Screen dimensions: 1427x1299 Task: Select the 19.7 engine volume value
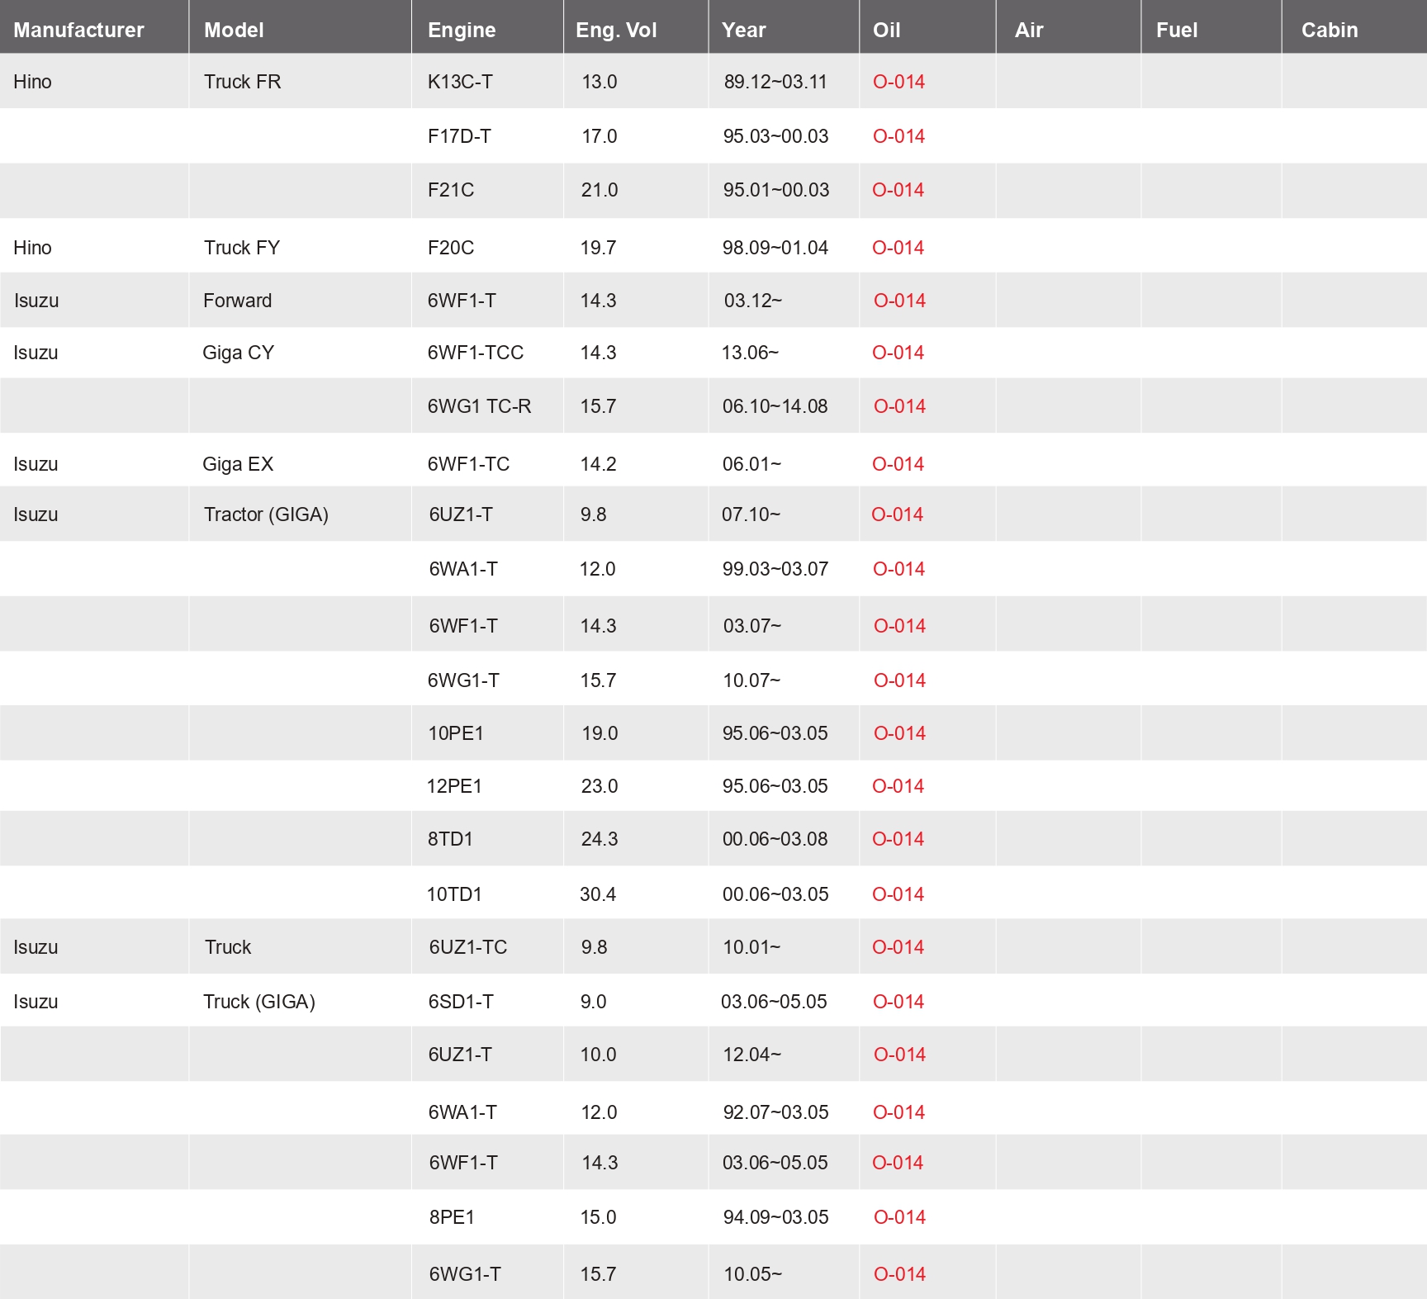(598, 248)
